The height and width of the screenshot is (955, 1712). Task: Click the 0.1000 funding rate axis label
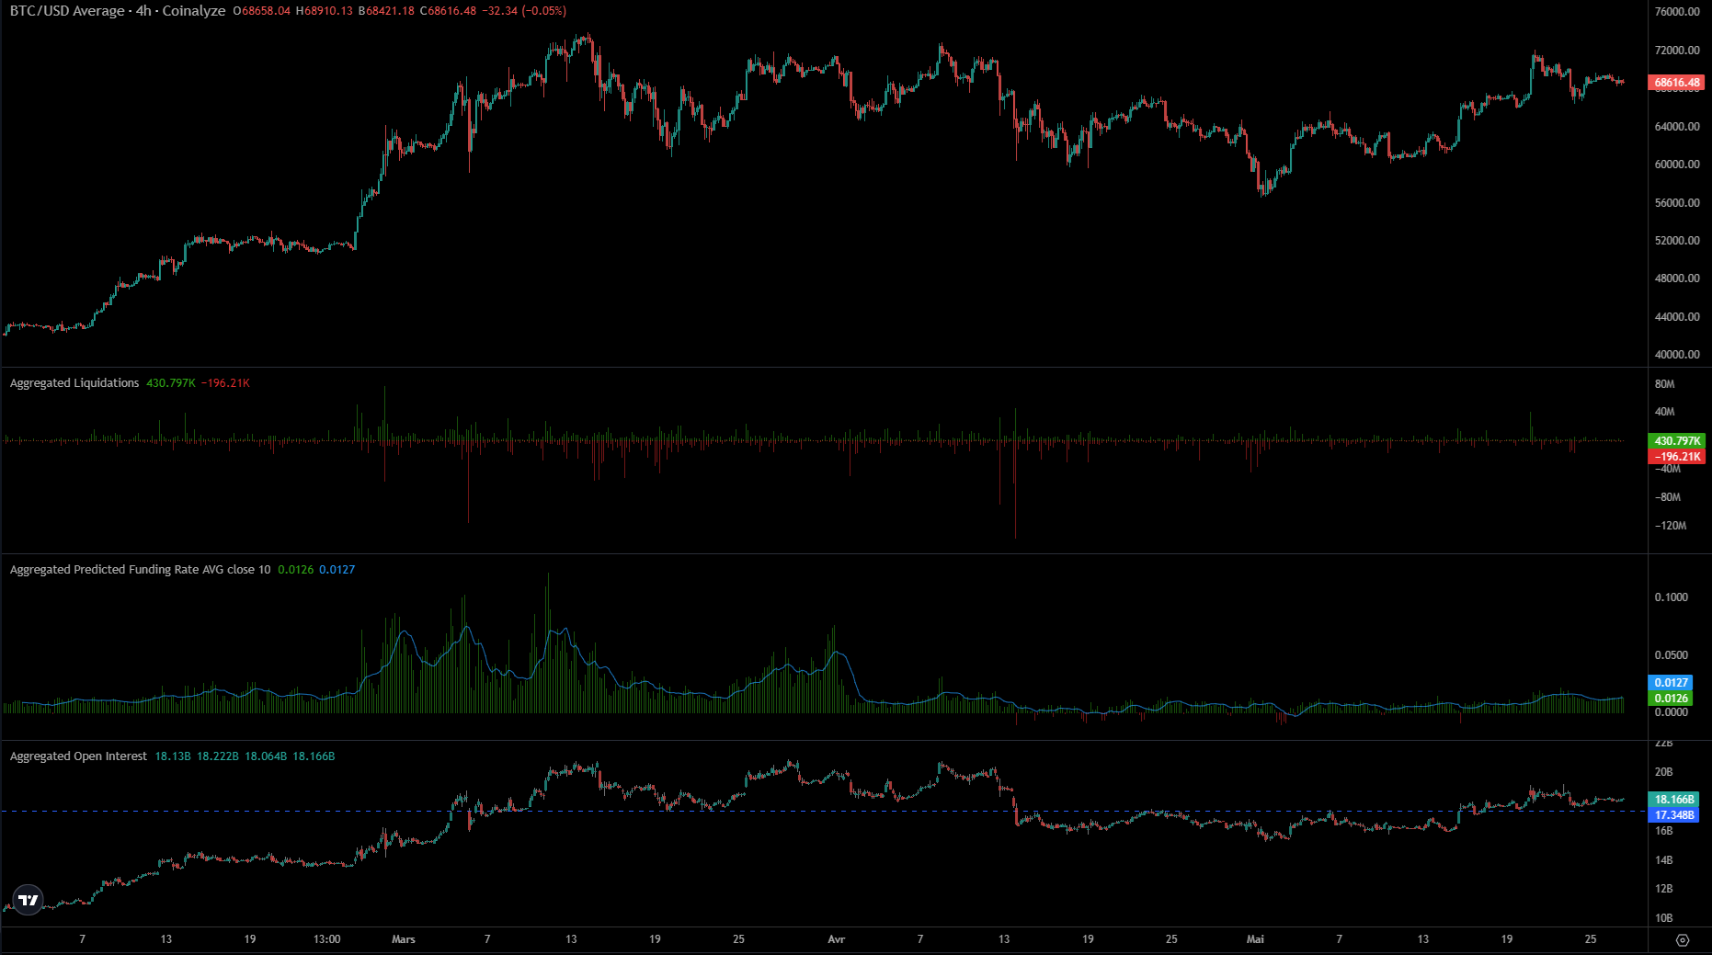point(1672,597)
